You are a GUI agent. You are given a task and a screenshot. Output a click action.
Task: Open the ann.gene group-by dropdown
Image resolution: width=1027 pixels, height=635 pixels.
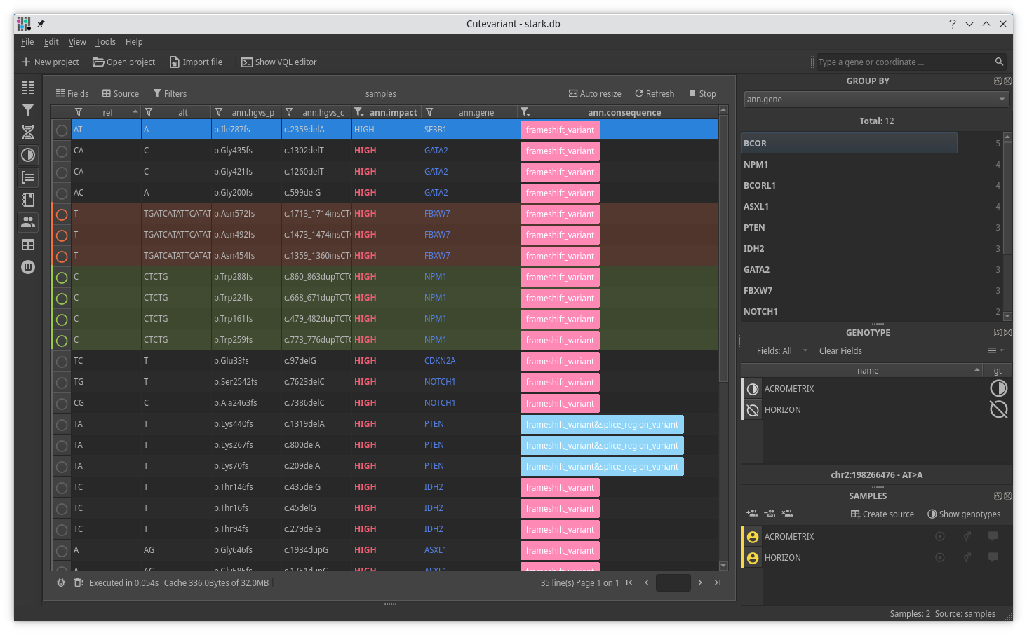click(x=877, y=100)
